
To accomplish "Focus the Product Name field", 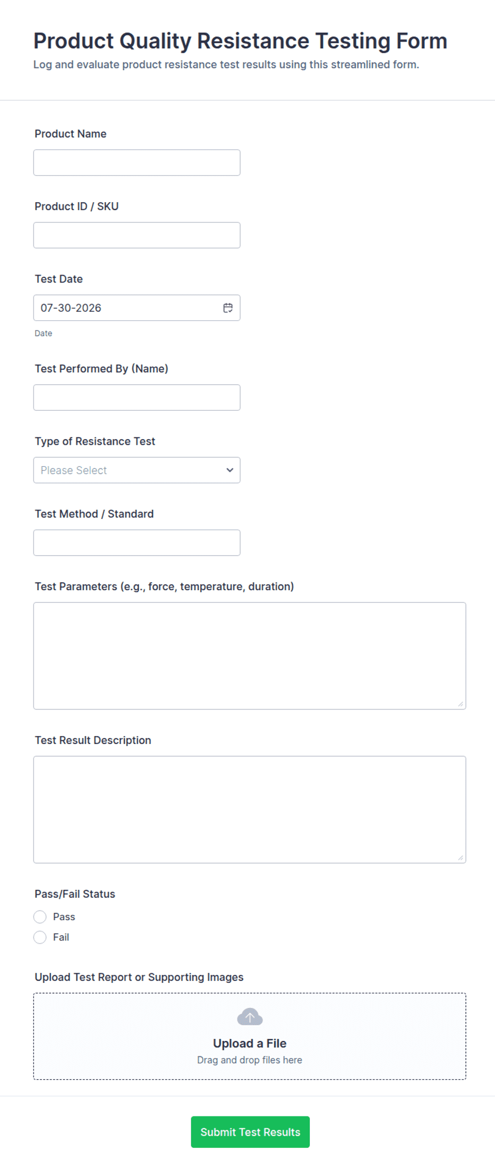I will pyautogui.click(x=137, y=162).
